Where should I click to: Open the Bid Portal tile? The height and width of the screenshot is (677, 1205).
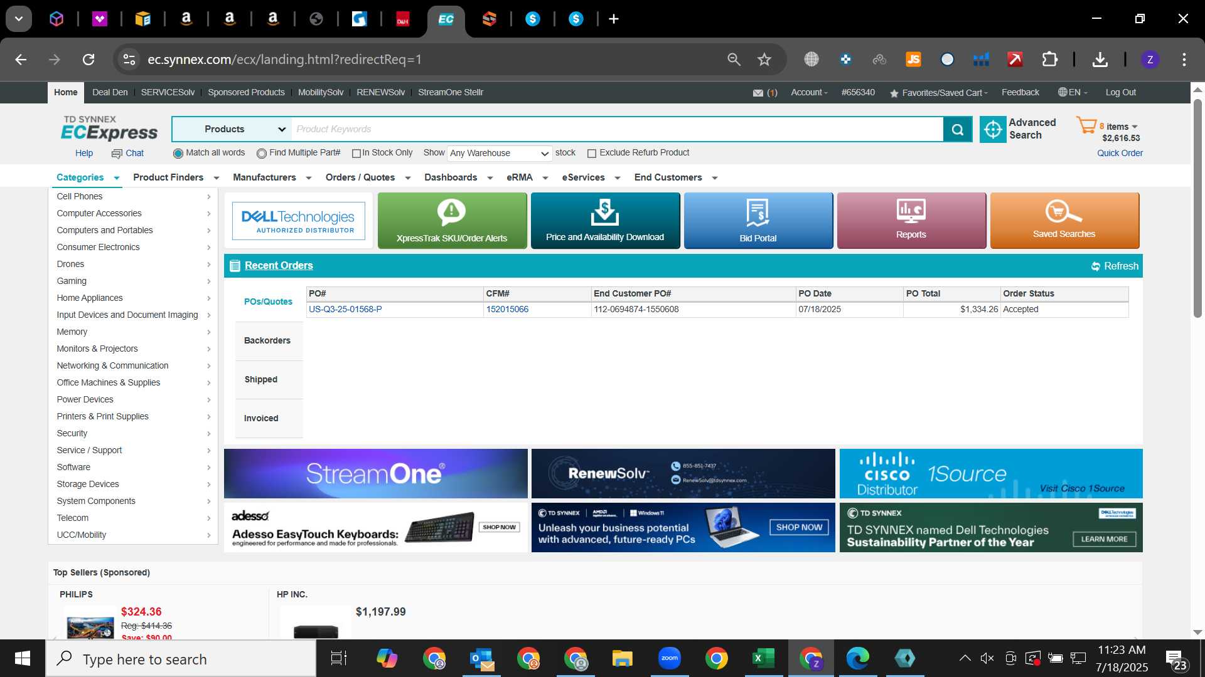758,221
